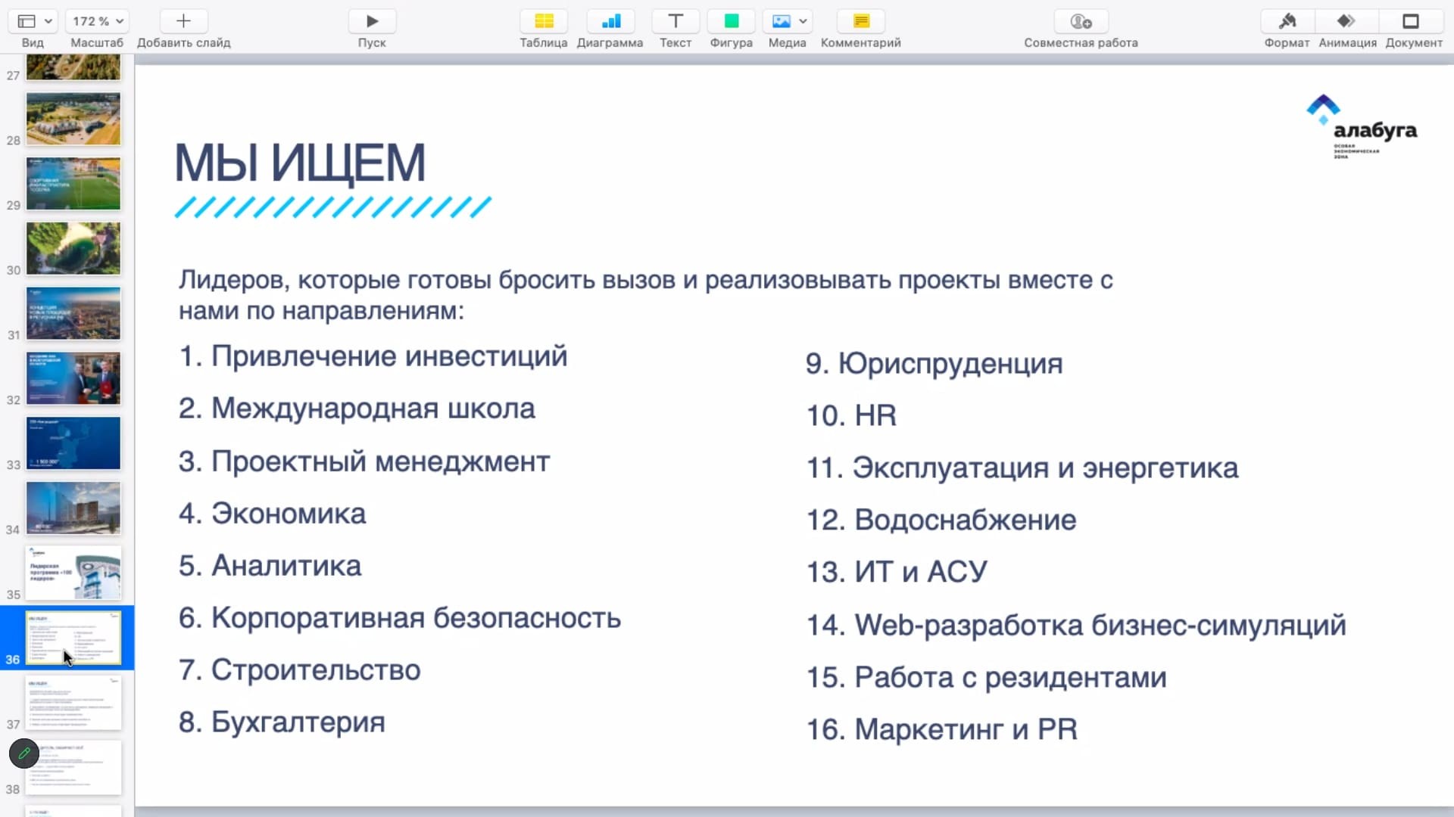Click the Добавить слайд plus button
Viewport: 1454px width, 817px height.
click(x=183, y=21)
